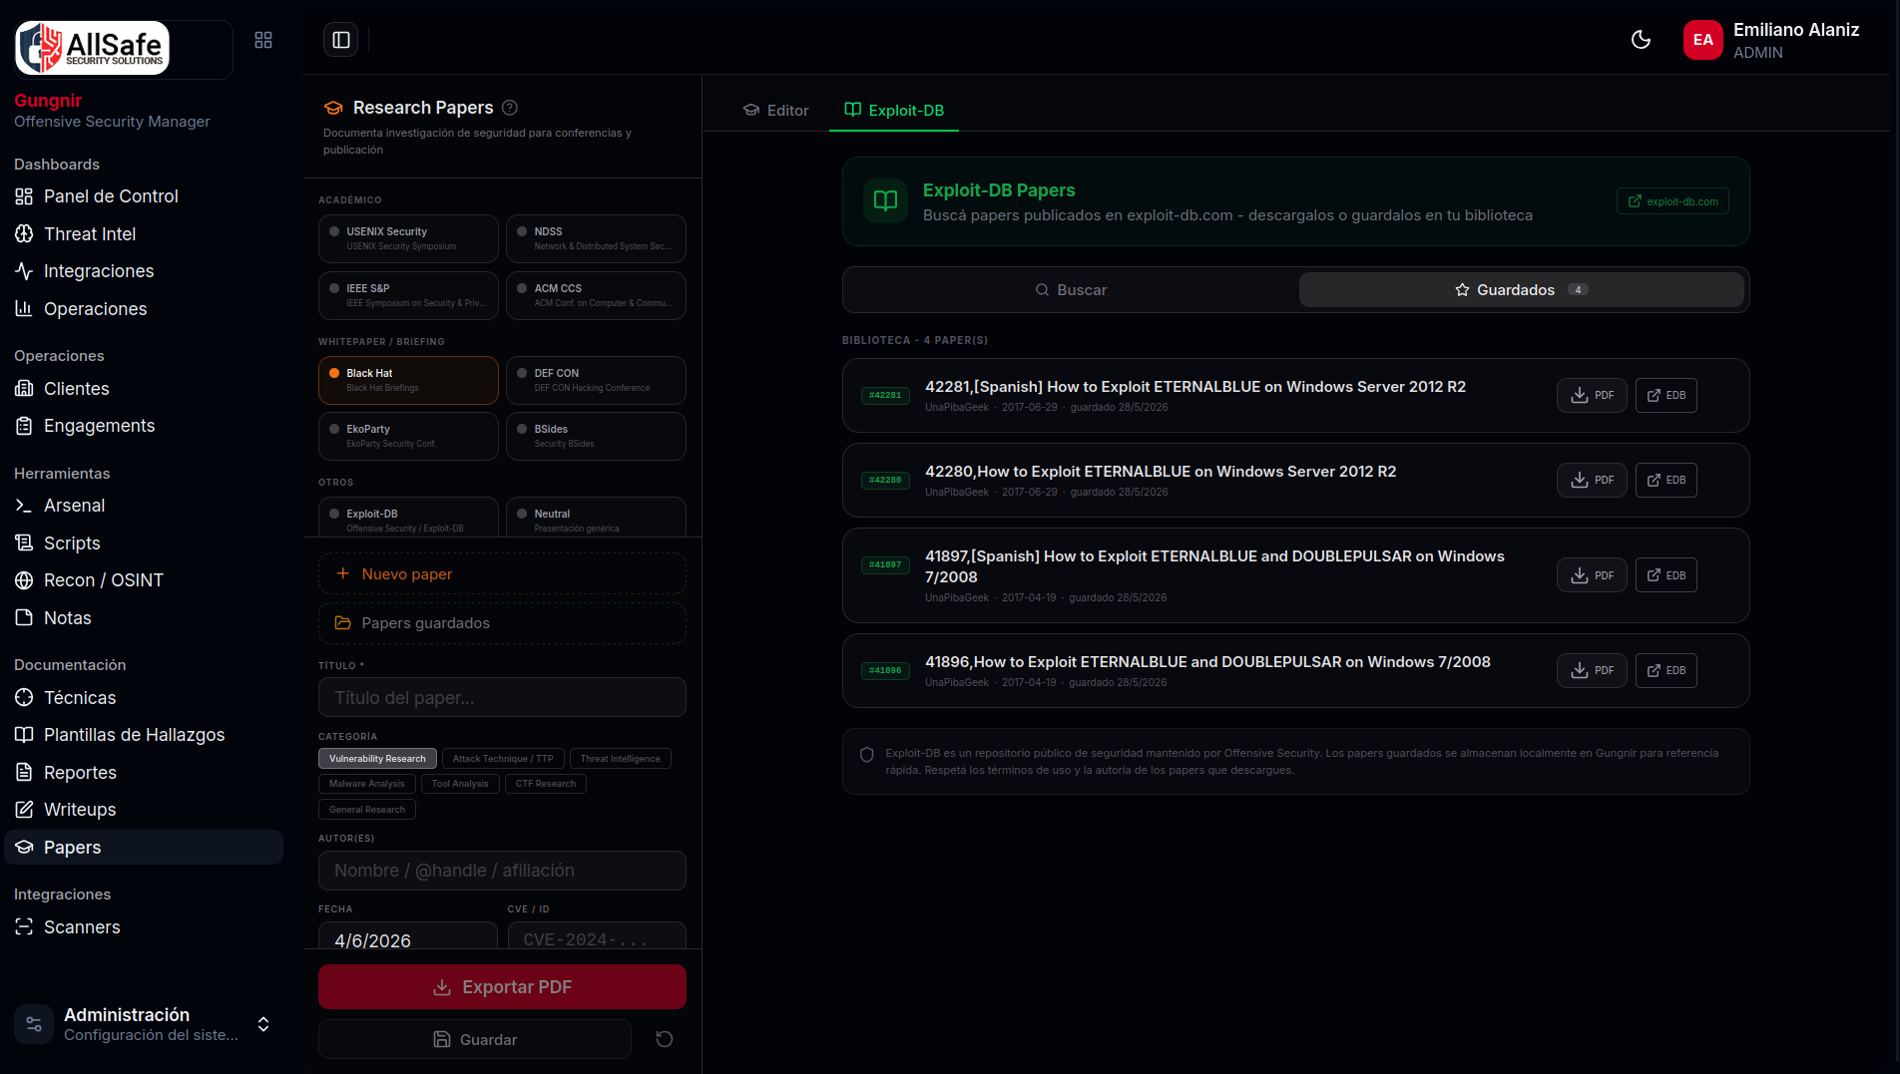The width and height of the screenshot is (1900, 1074).
Task: Select DEF CON template
Action: point(596,381)
